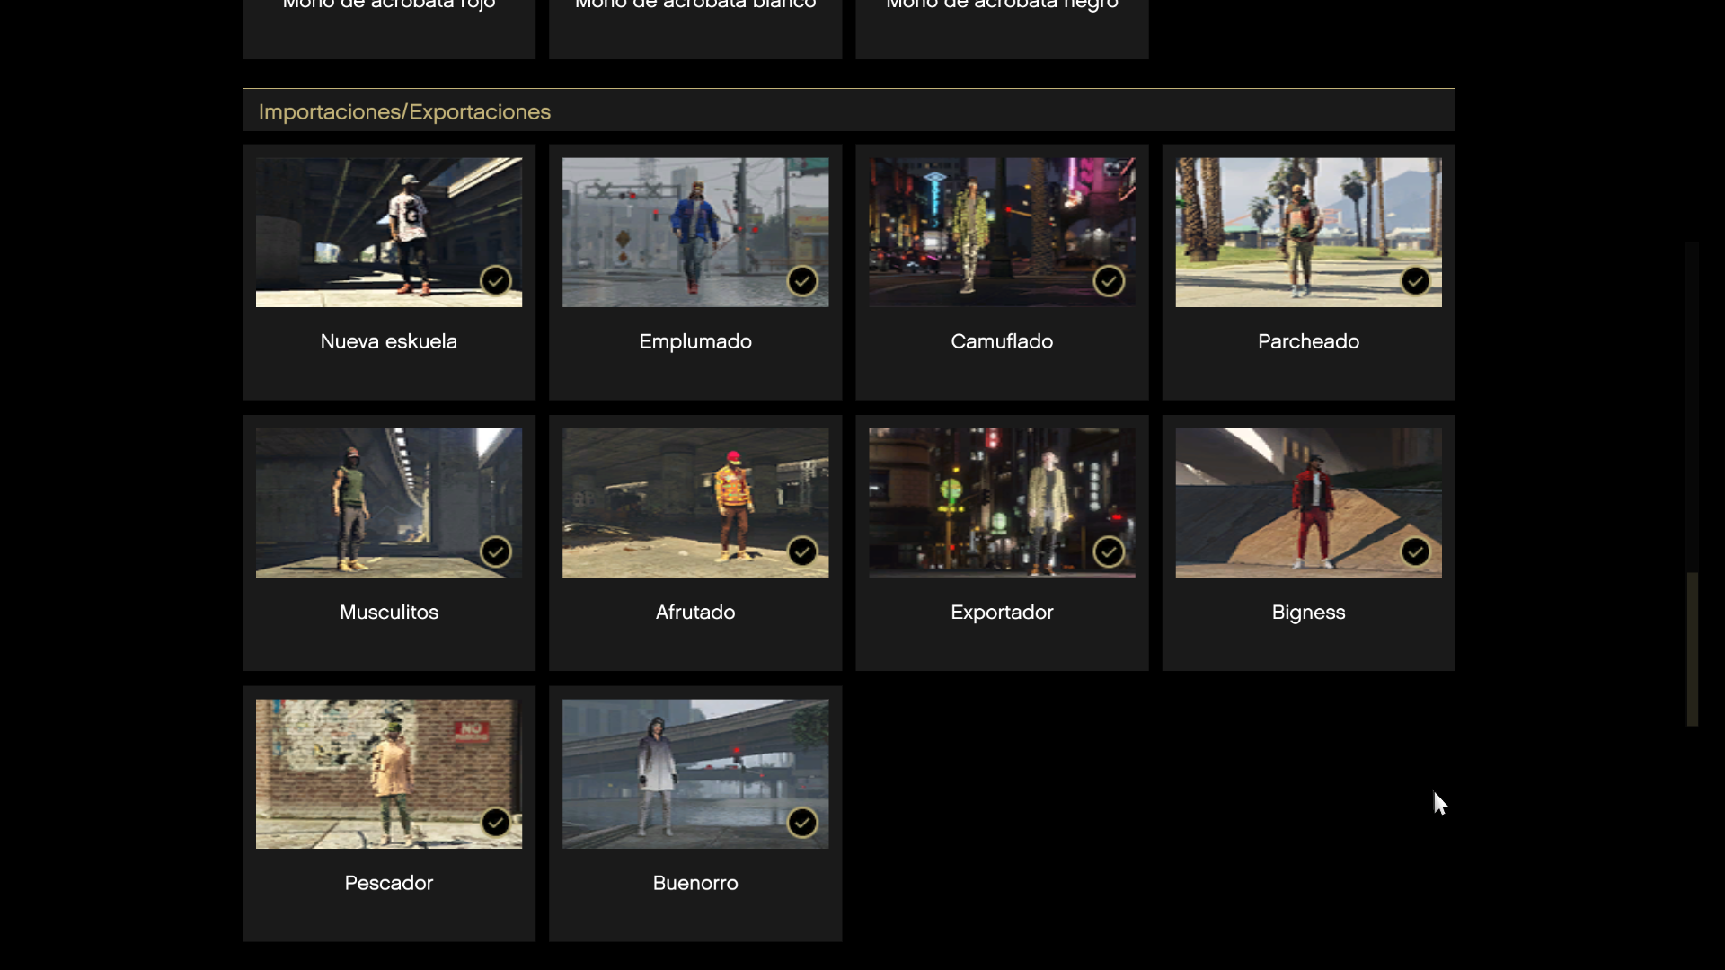View the Bigness red tracksuit thumbnail
1725x970 pixels.
pyautogui.click(x=1308, y=503)
